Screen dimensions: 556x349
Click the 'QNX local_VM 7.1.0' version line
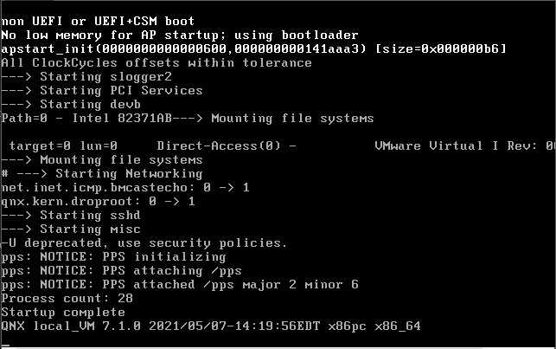pyautogui.click(x=211, y=326)
